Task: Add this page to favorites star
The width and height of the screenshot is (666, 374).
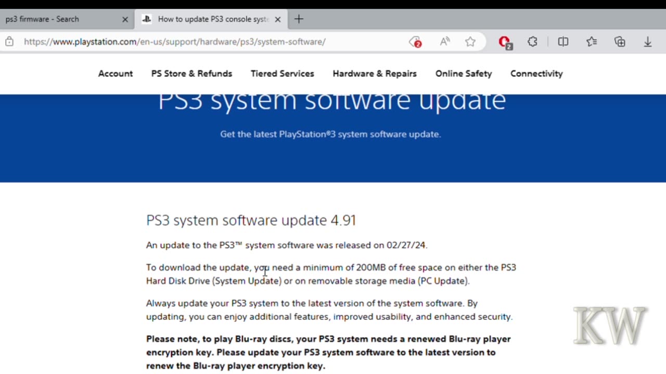Action: (470, 42)
